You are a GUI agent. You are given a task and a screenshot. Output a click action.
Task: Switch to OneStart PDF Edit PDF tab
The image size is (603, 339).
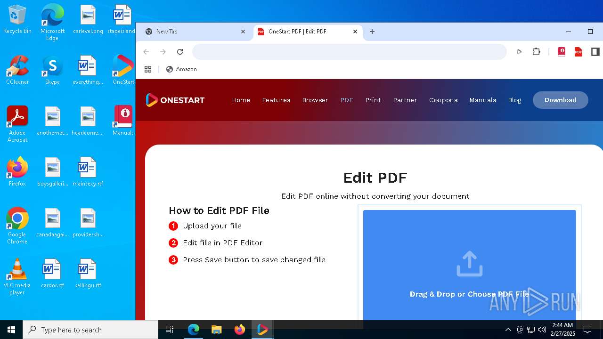point(308,32)
